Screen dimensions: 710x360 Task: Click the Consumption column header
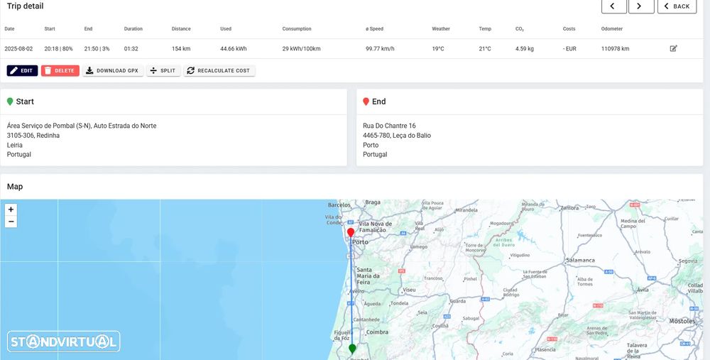[297, 29]
